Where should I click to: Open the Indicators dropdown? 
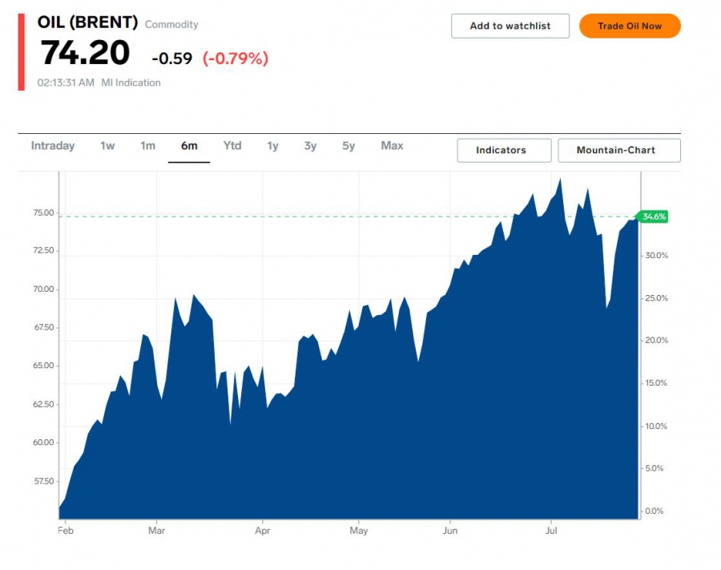[x=504, y=150]
